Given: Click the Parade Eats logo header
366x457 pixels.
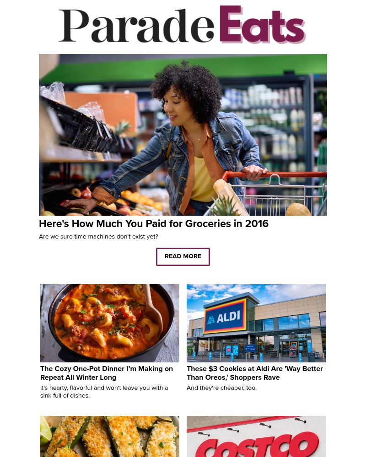Looking at the screenshot, I should pyautogui.click(x=182, y=25).
